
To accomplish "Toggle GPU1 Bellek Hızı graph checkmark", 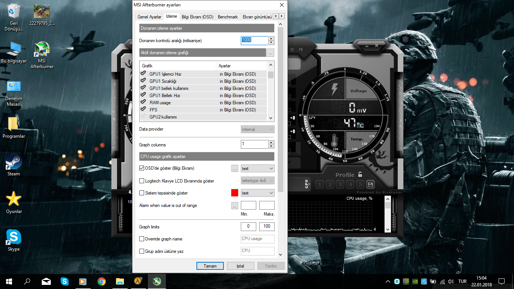I will (143, 95).
